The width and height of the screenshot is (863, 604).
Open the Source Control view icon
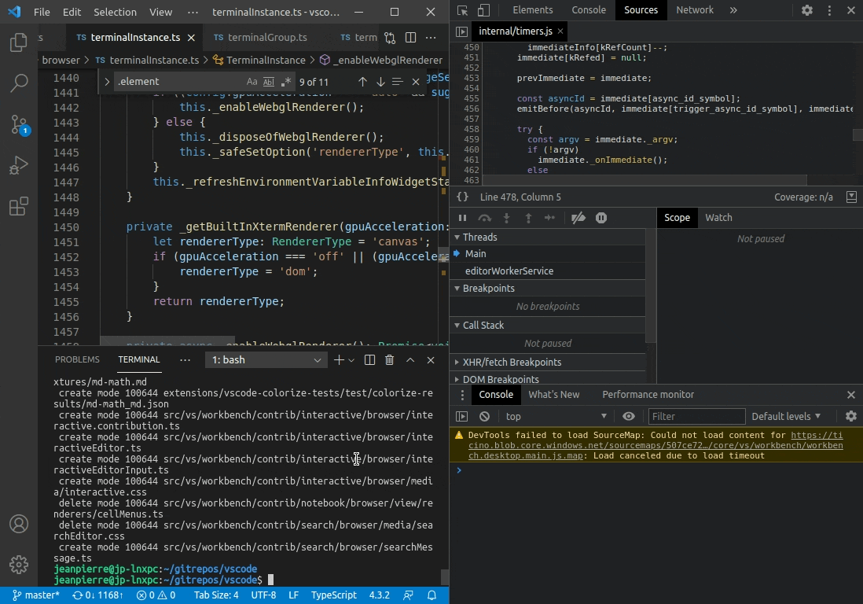[19, 124]
